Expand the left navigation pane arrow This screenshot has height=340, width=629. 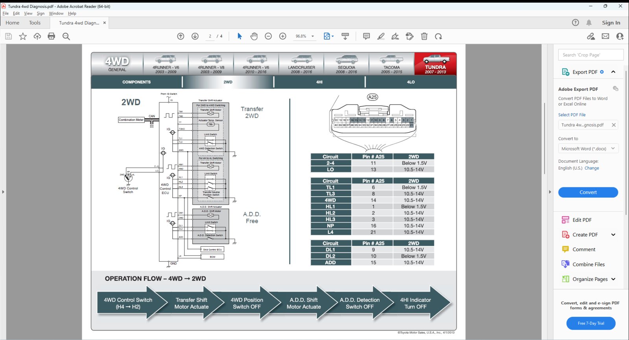click(3, 192)
